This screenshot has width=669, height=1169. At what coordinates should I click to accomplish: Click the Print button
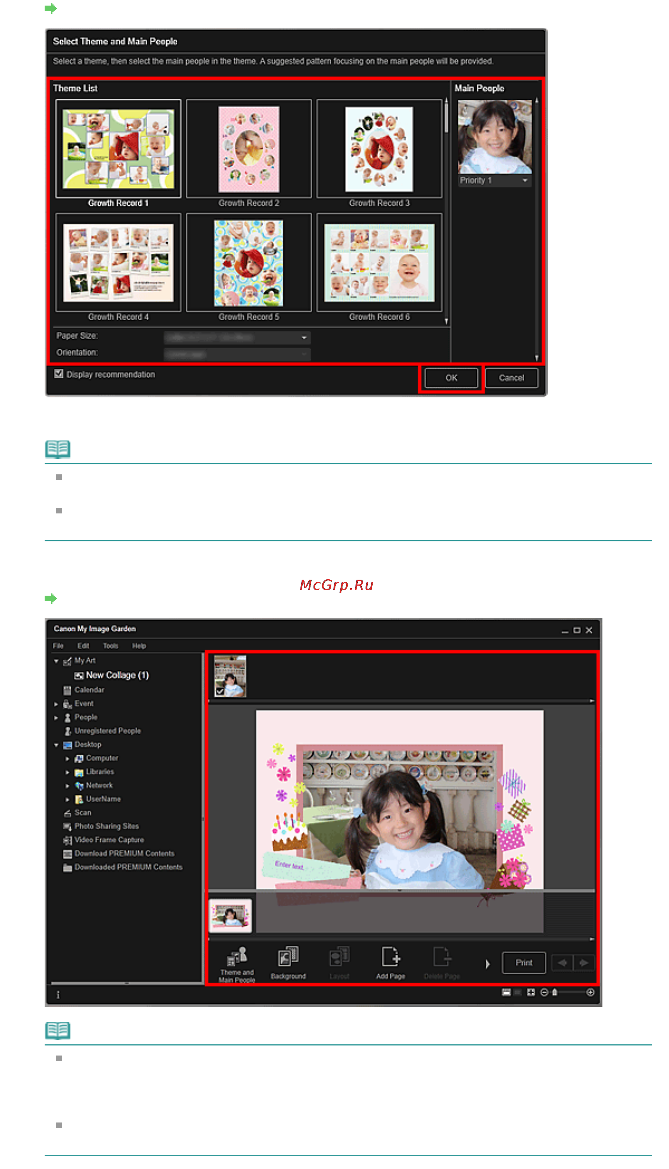pyautogui.click(x=524, y=963)
